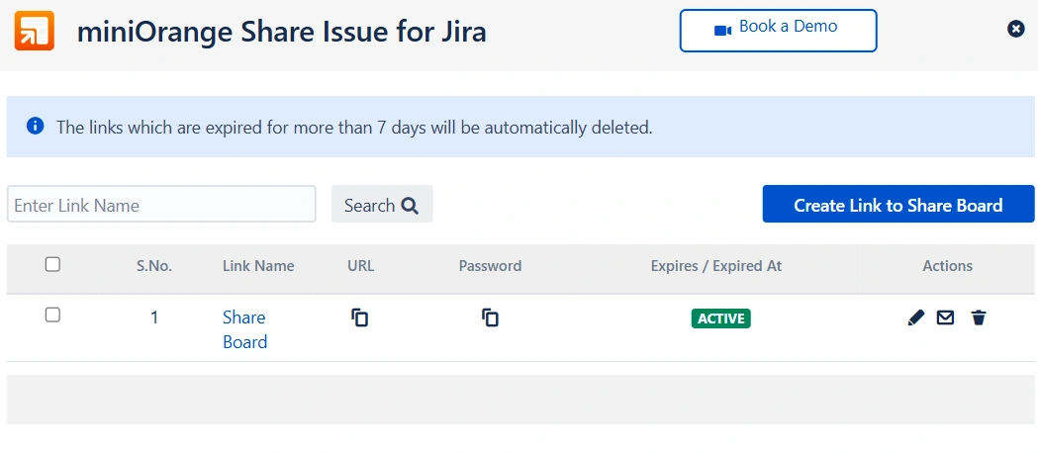Click the Actions column header

[947, 266]
